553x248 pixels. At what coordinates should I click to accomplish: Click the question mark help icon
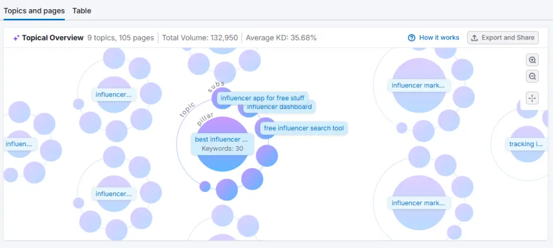click(412, 38)
